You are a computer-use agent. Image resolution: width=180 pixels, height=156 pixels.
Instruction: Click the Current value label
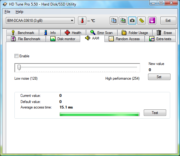30,96
